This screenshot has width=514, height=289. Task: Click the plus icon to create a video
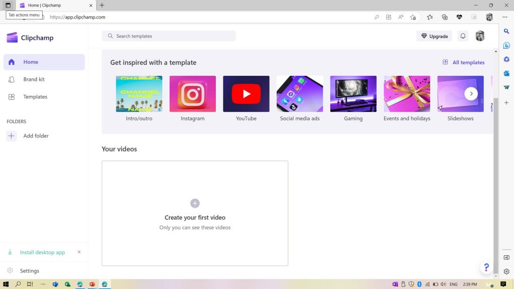pyautogui.click(x=195, y=203)
